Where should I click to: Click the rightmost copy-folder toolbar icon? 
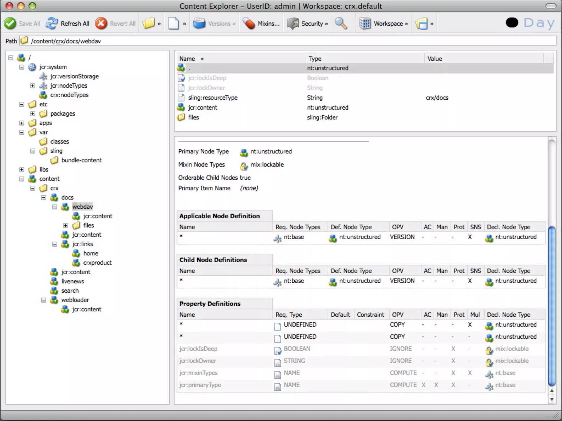[x=421, y=24]
